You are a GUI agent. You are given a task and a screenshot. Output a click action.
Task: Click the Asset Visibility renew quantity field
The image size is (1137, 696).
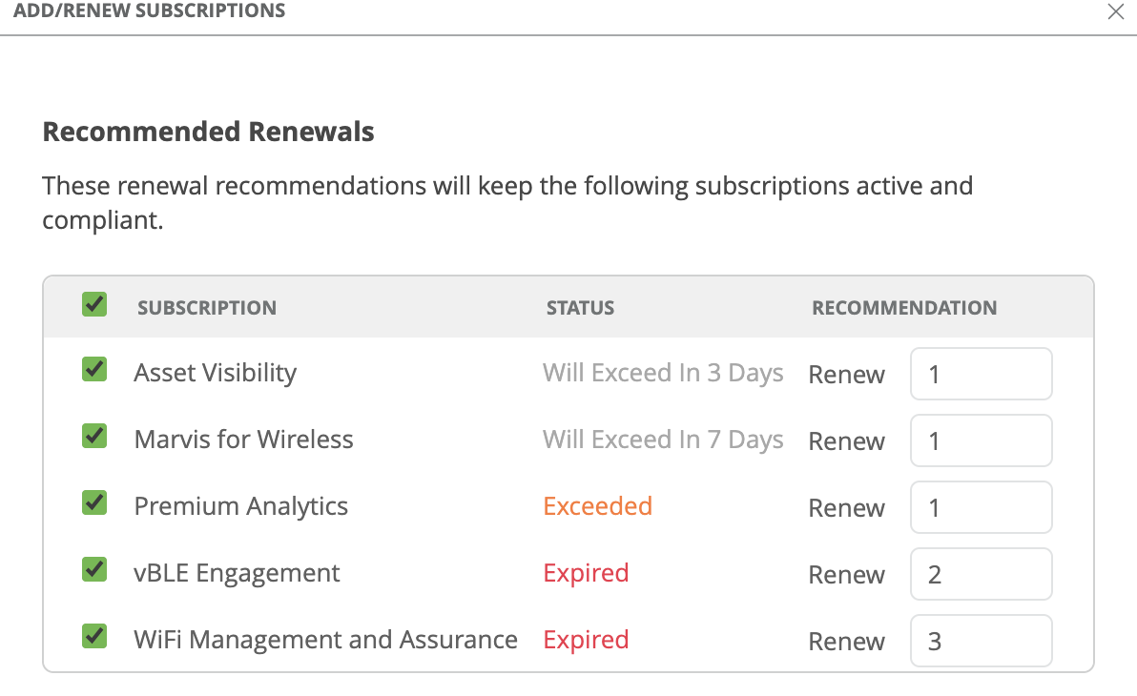pos(981,374)
